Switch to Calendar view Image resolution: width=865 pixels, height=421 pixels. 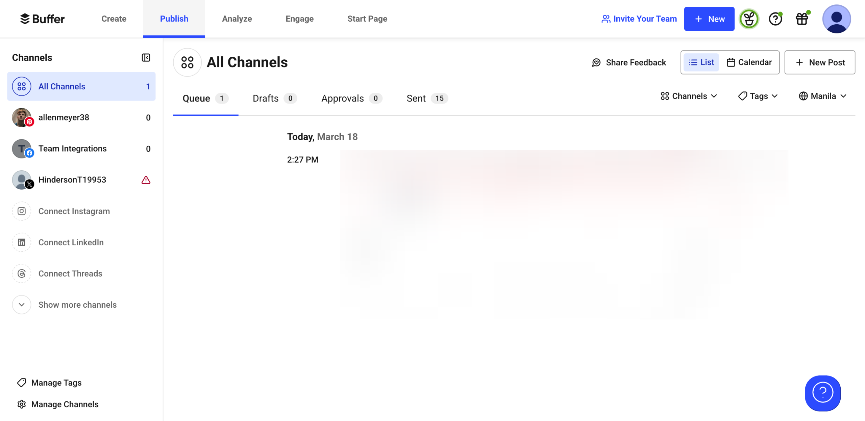coord(749,62)
